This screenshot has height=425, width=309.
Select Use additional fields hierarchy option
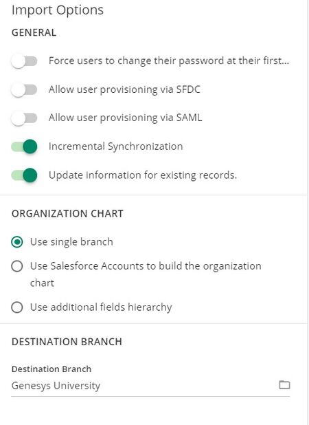tap(17, 307)
